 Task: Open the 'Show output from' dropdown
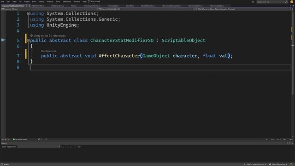39,147
